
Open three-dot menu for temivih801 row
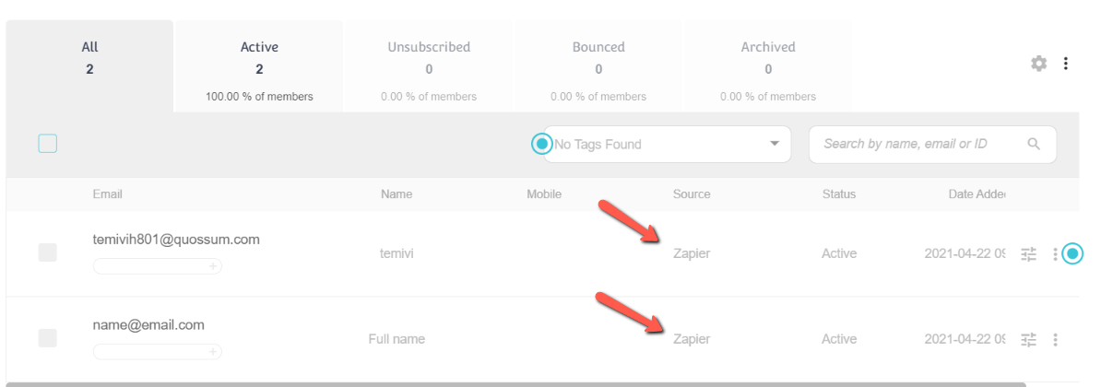[1055, 253]
